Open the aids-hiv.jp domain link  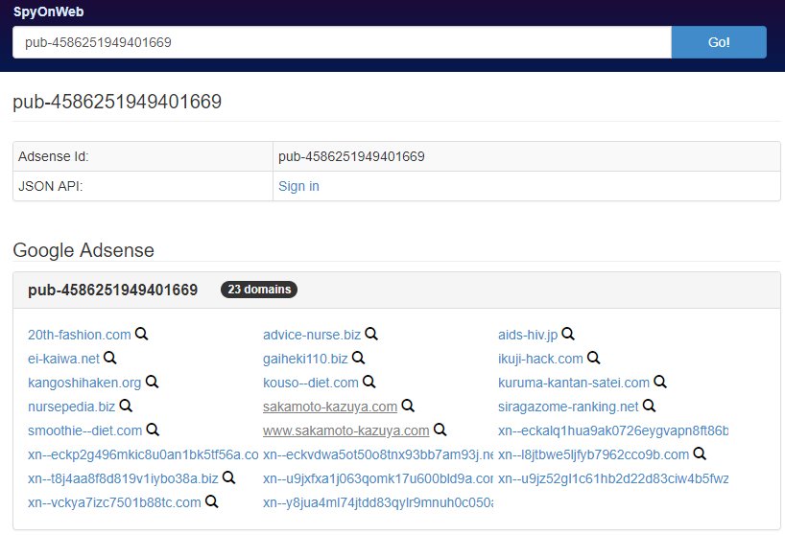tap(528, 335)
